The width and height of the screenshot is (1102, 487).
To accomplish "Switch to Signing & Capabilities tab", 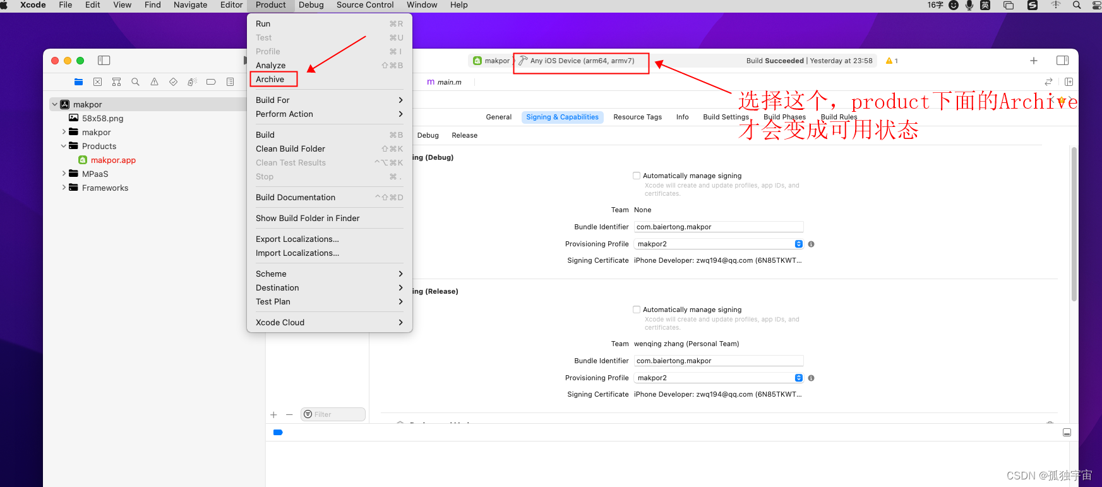I will (562, 117).
